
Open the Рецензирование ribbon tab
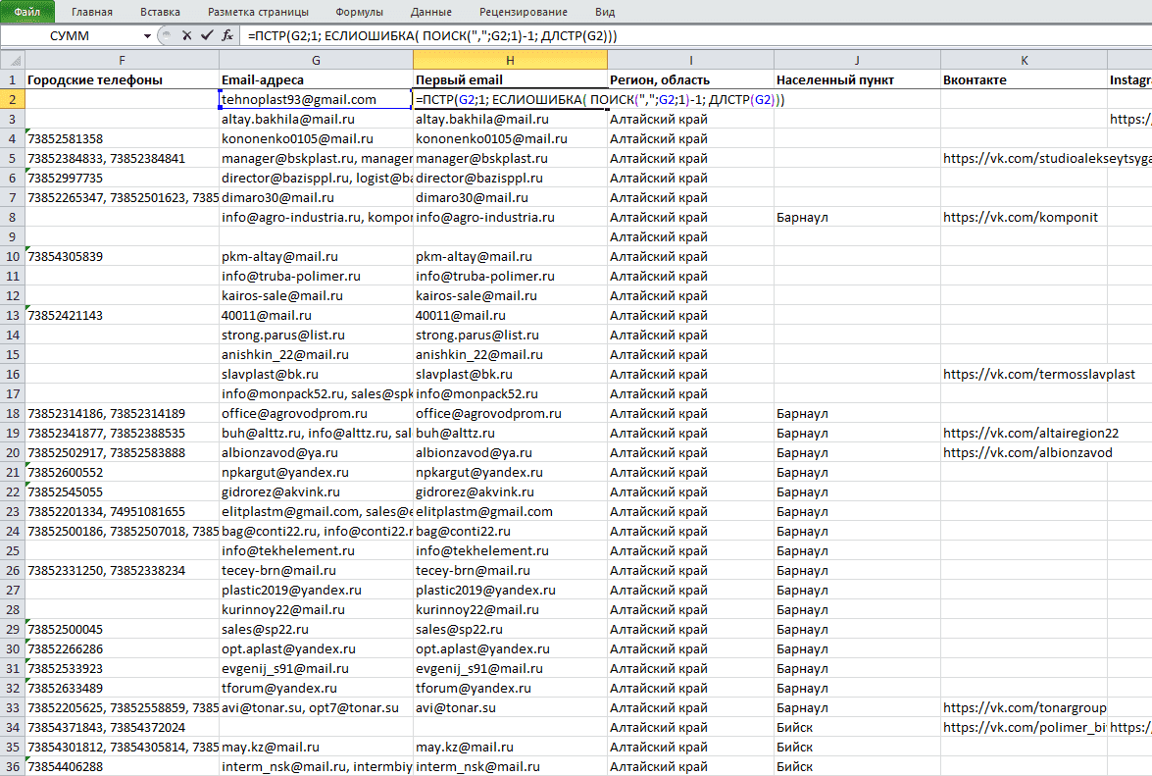coord(524,12)
